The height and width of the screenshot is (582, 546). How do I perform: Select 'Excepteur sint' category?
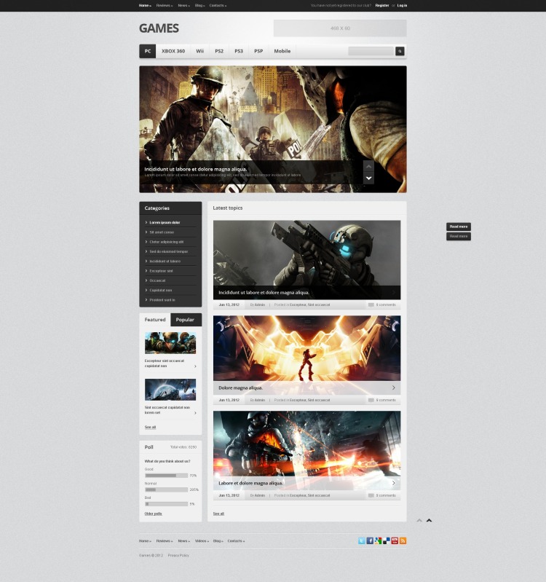pyautogui.click(x=162, y=271)
